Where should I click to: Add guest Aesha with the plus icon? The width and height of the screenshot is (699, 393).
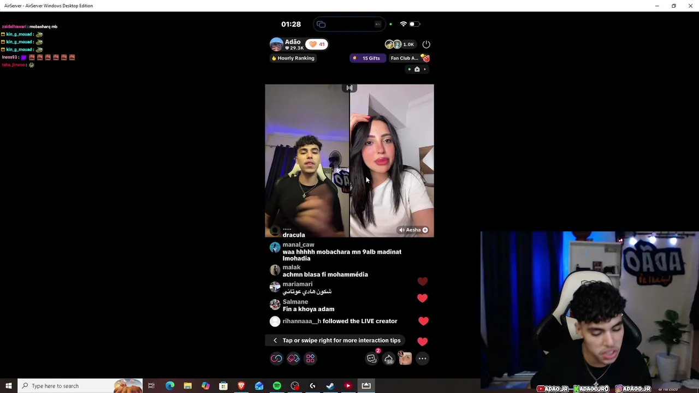point(425,230)
